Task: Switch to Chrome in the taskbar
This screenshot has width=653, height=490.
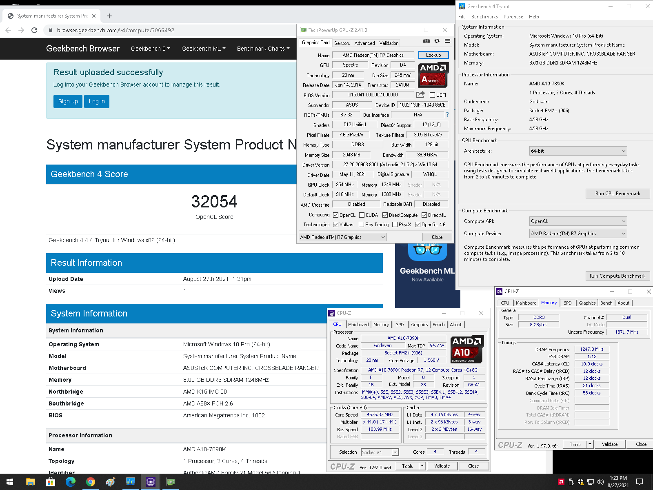Action: pyautogui.click(x=90, y=482)
